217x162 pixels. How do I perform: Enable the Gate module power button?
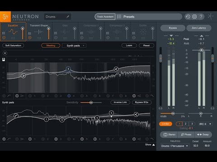pos(56,37)
